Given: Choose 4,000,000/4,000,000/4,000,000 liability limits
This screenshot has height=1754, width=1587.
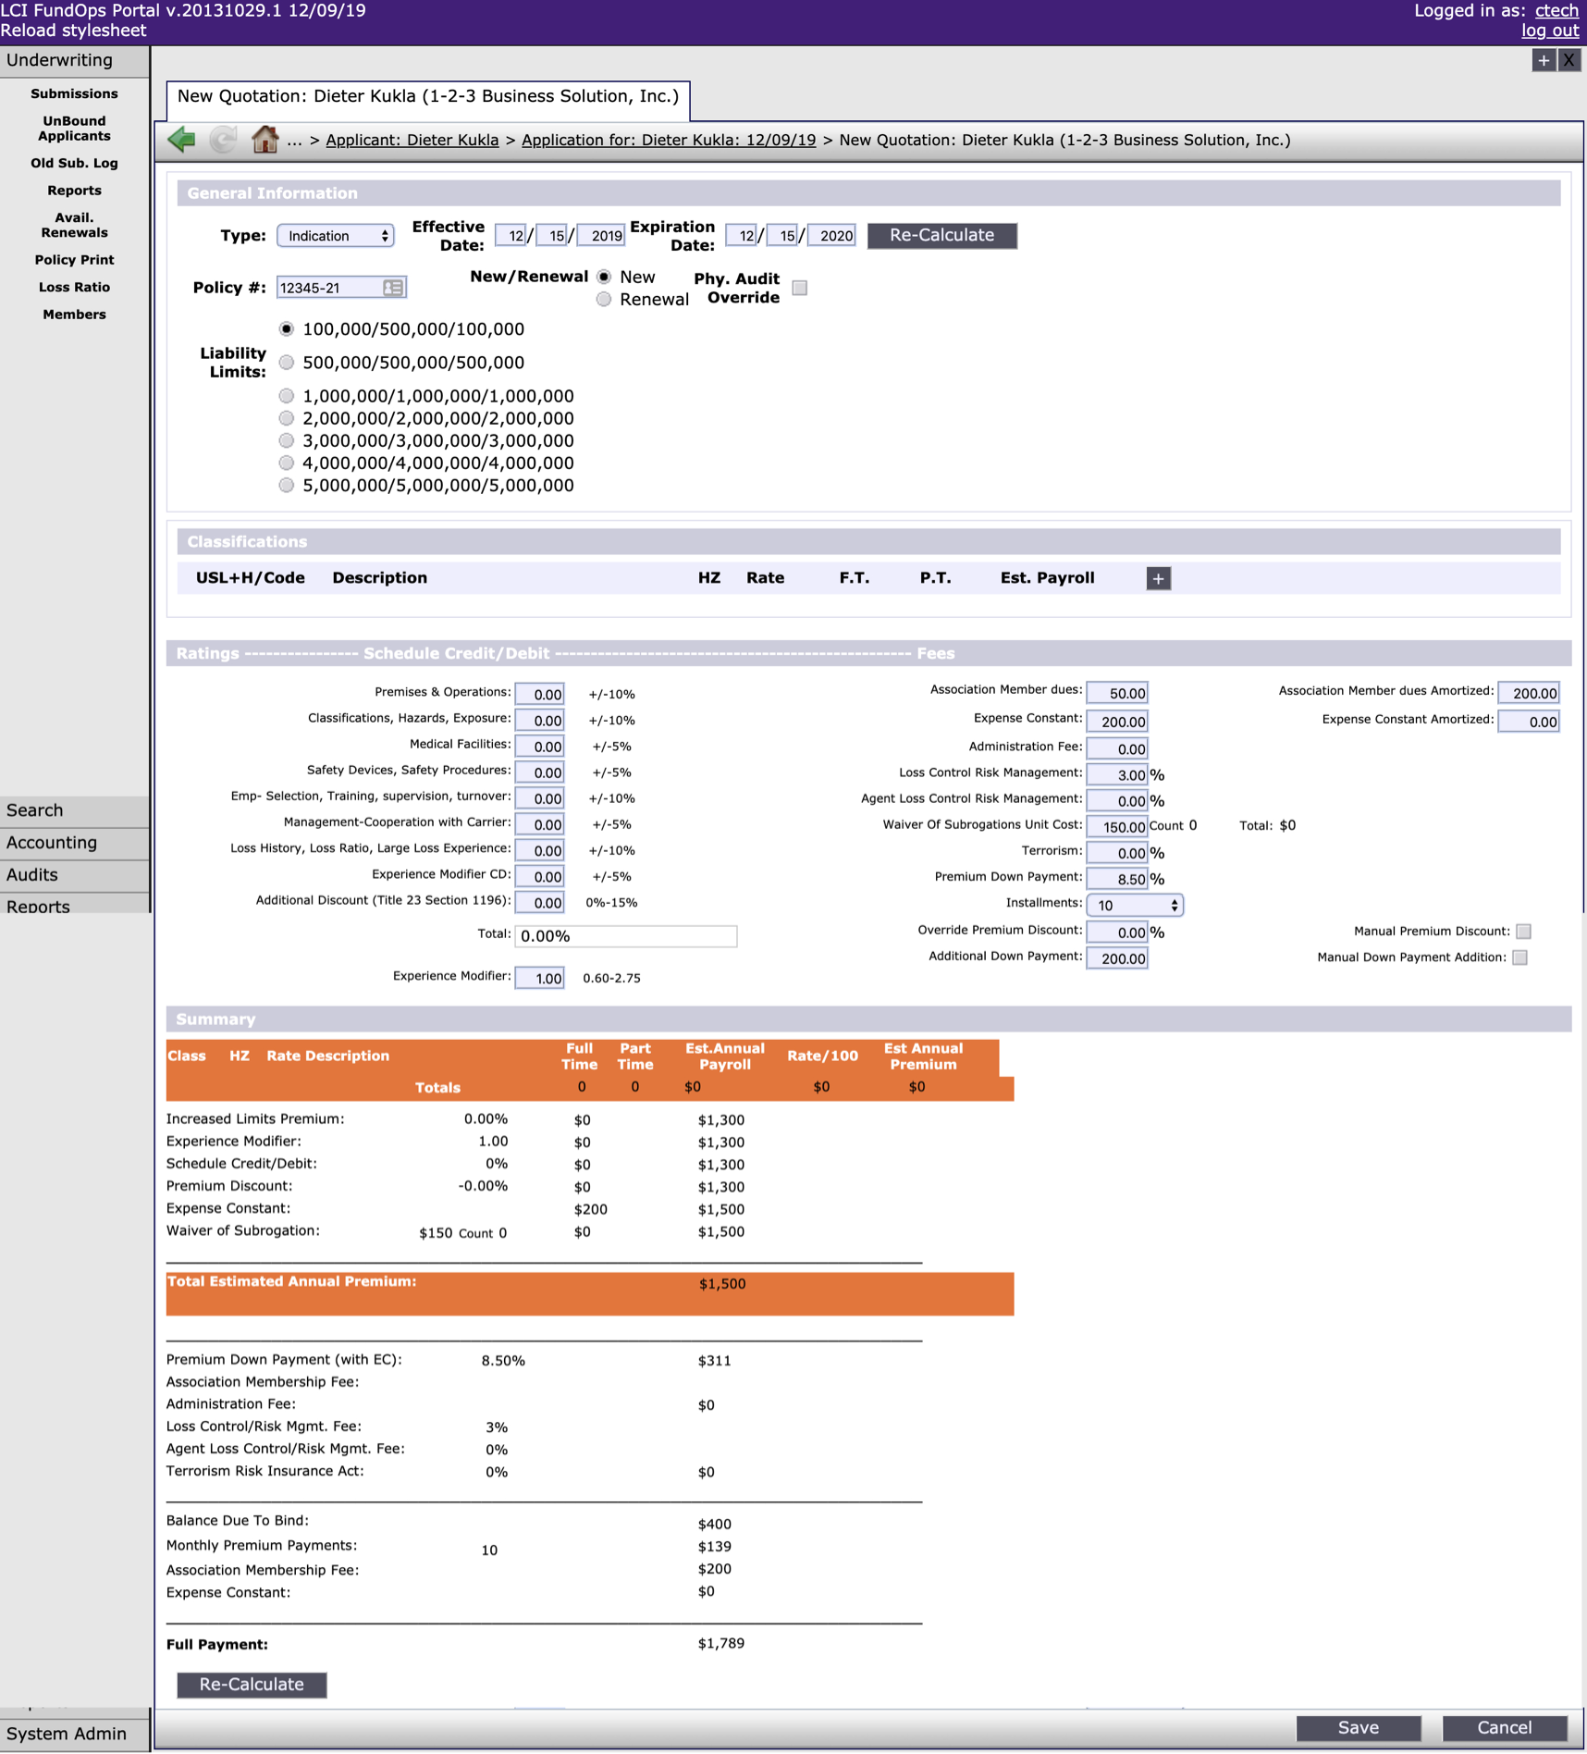Looking at the screenshot, I should click(287, 463).
